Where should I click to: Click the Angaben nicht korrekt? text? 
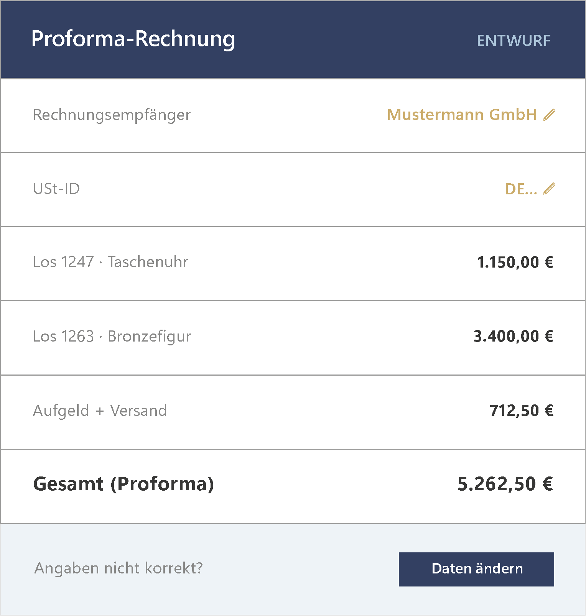coord(119,568)
